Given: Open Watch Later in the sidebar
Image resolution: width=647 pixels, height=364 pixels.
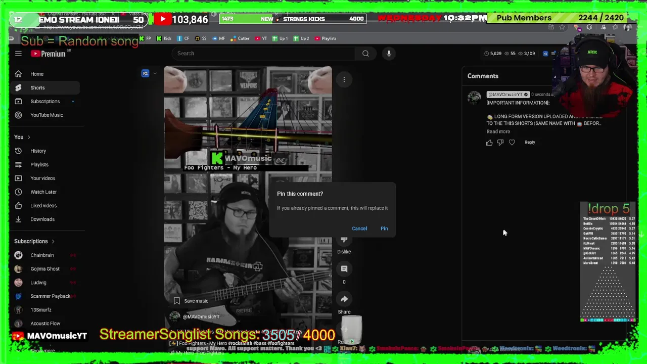Looking at the screenshot, I should click(x=47, y=192).
